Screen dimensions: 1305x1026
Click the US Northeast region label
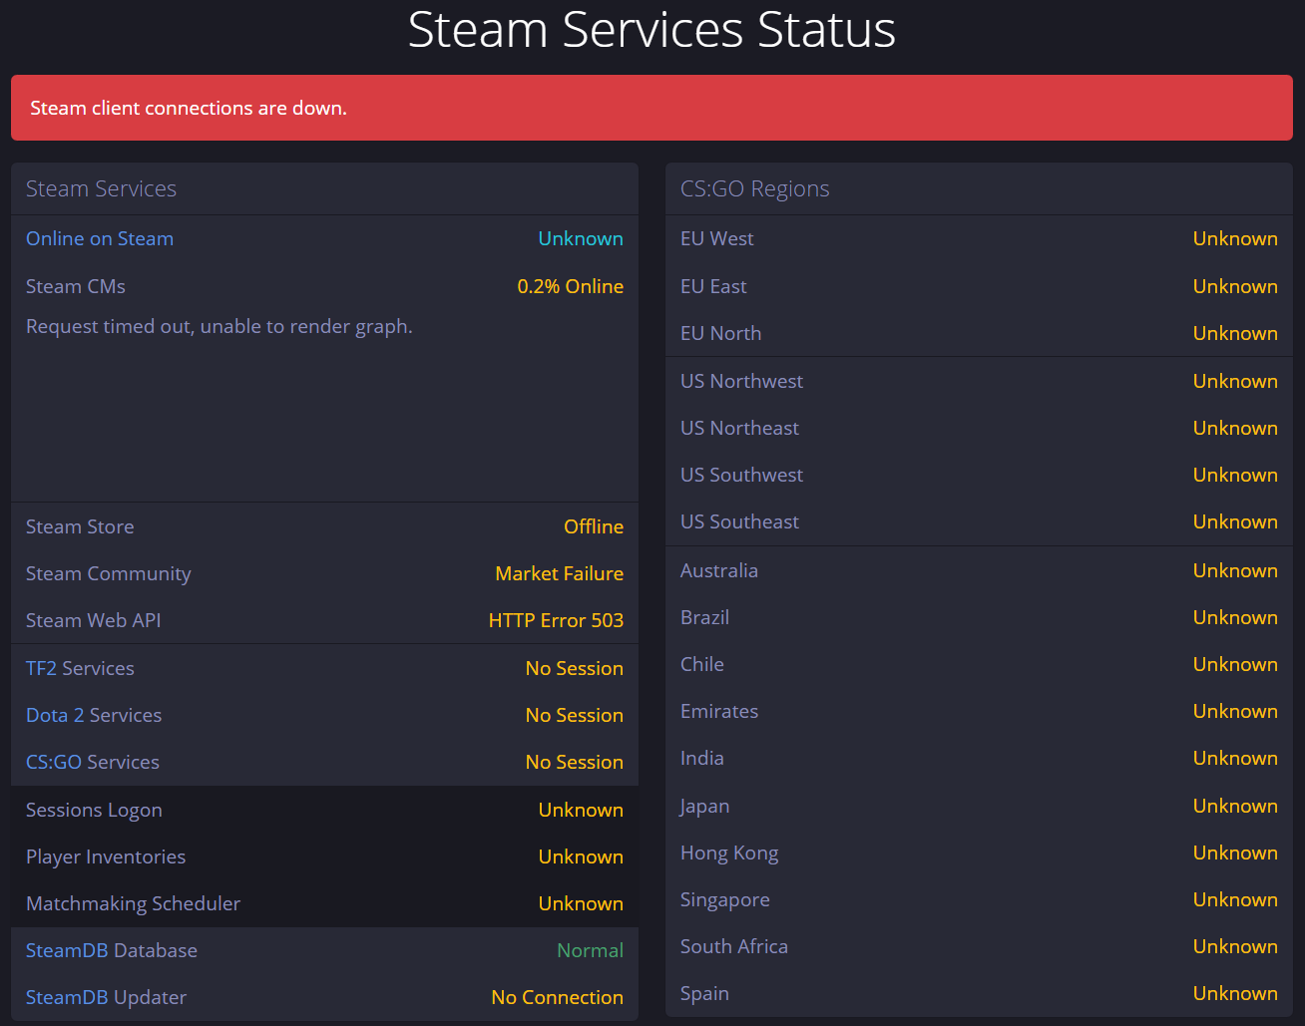click(x=739, y=428)
